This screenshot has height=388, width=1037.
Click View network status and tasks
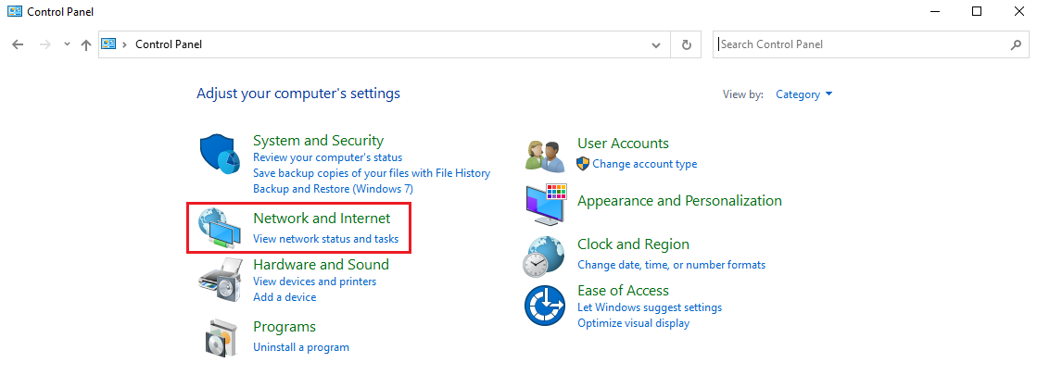(x=325, y=239)
